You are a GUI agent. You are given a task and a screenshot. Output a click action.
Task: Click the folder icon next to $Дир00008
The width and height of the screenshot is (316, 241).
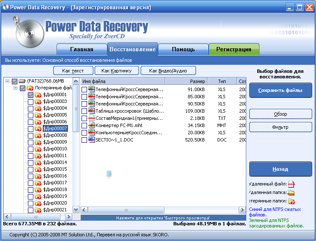coord(38,136)
